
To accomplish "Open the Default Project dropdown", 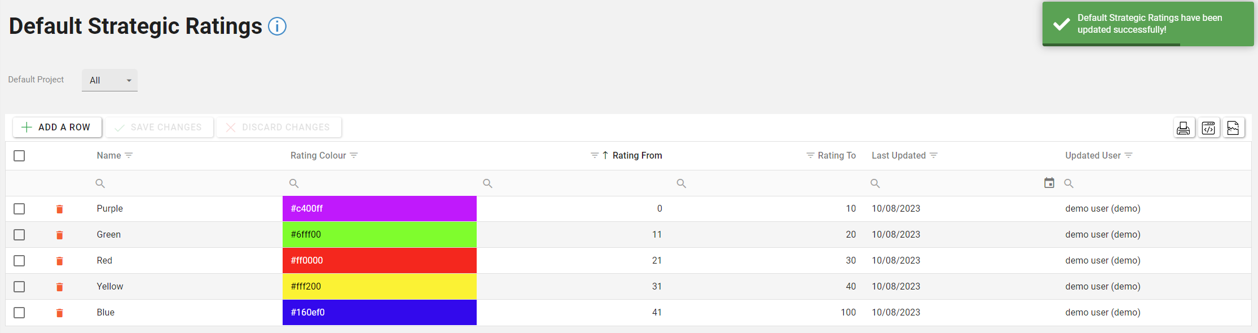I will (109, 81).
